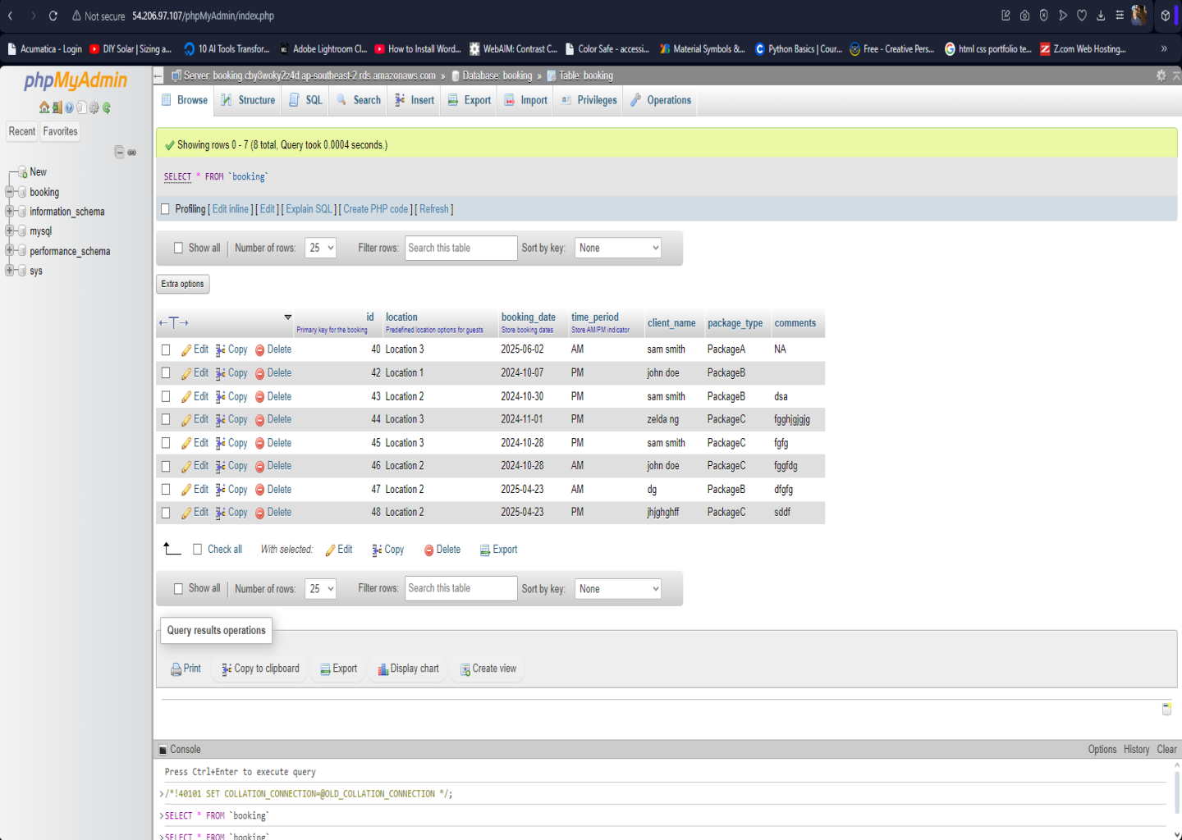Click Copy to clipboard icon

pyautogui.click(x=227, y=669)
